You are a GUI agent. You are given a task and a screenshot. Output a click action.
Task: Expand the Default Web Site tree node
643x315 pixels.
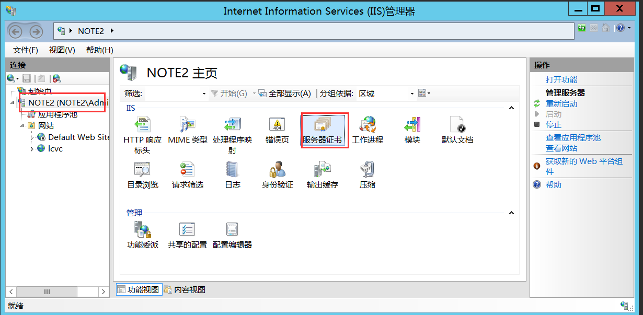pyautogui.click(x=33, y=137)
